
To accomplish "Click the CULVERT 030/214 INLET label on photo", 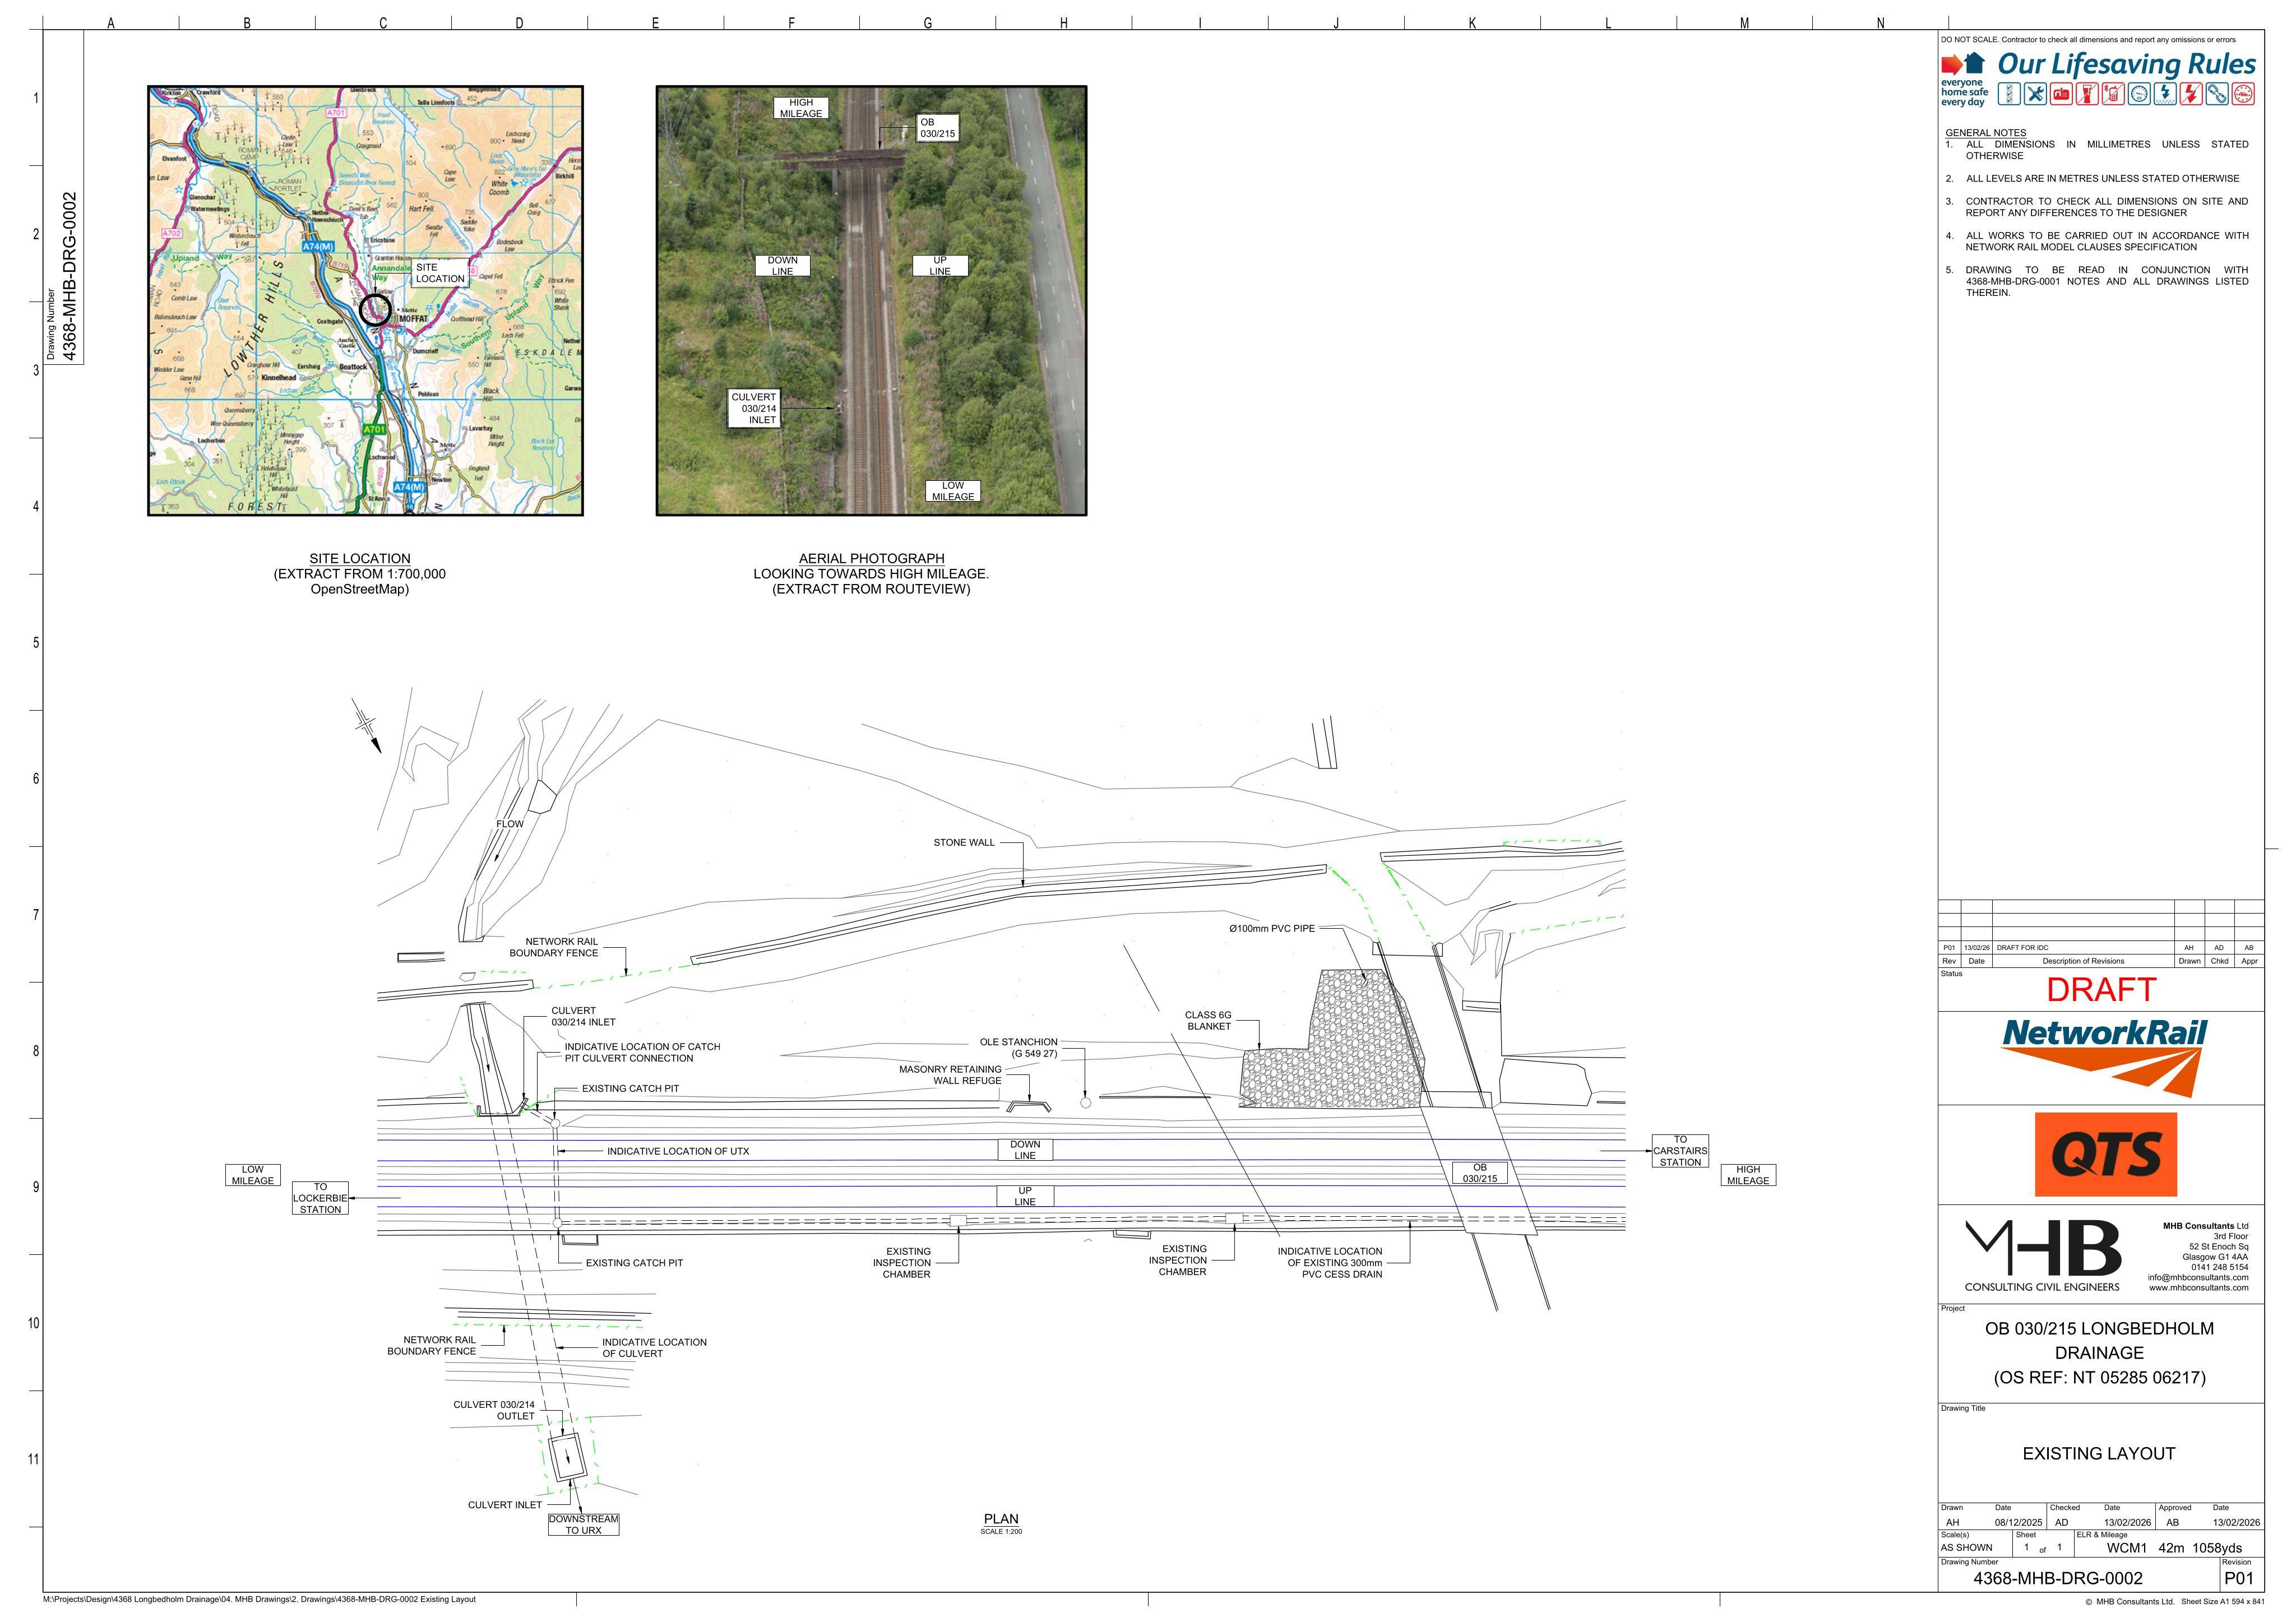I will (754, 408).
